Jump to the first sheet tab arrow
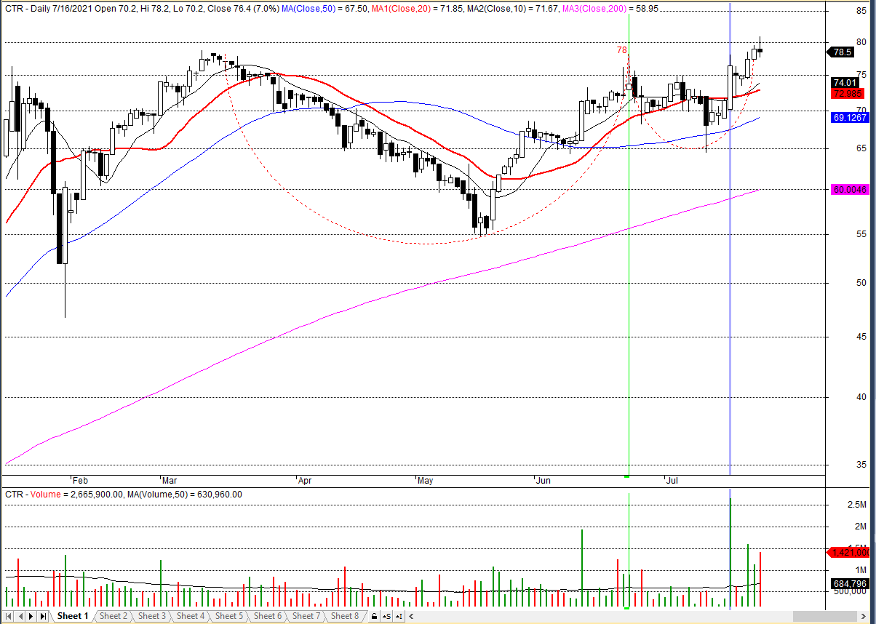 point(9,616)
